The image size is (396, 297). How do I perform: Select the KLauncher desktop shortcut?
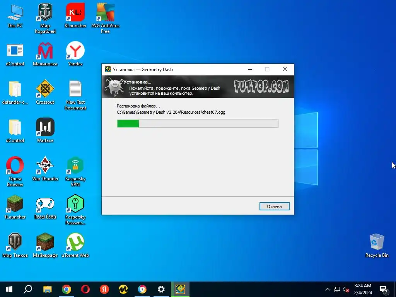75,15
